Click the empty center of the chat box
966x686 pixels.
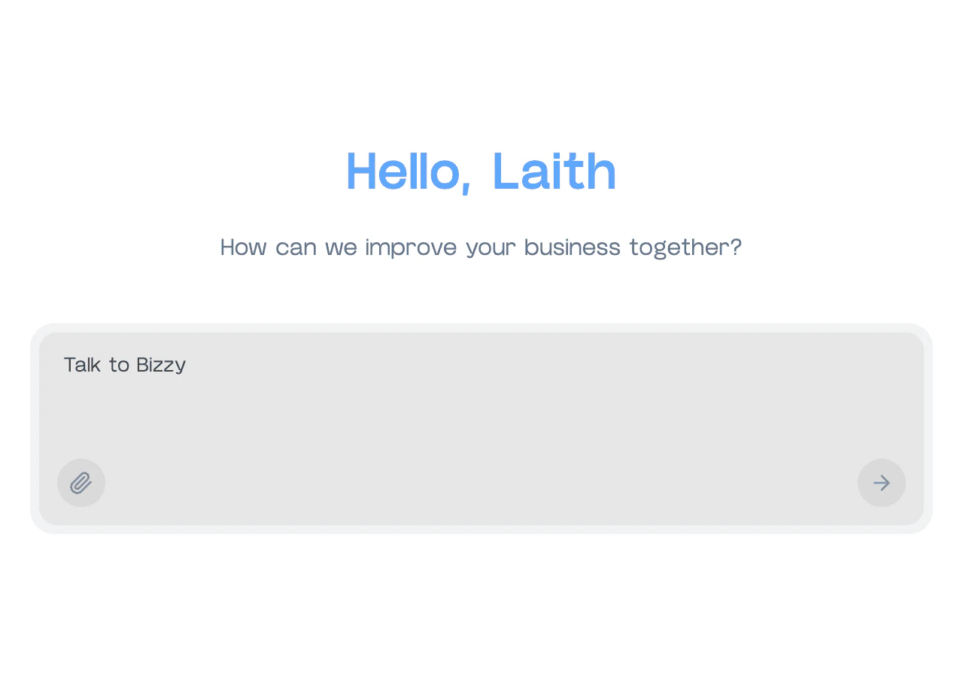(481, 429)
